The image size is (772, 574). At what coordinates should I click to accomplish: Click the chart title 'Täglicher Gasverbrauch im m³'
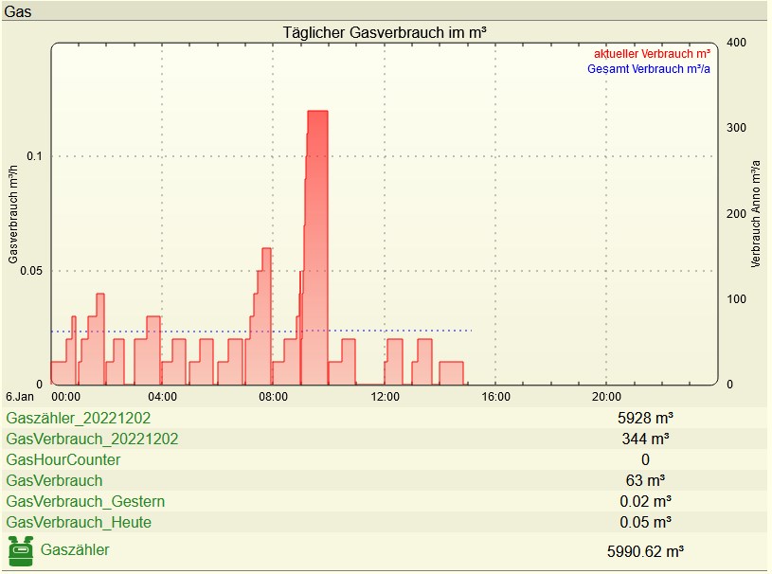click(385, 32)
